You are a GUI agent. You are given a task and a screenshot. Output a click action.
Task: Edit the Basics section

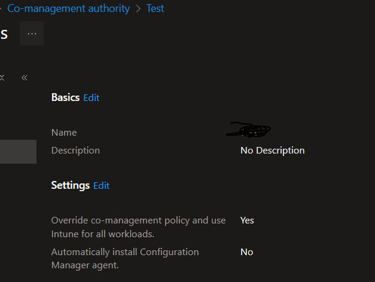[92, 97]
